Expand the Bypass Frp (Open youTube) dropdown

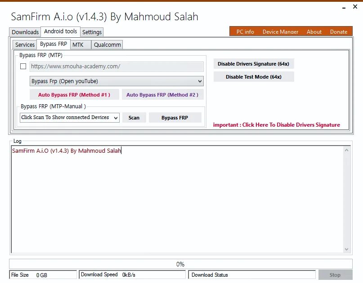tap(117, 81)
